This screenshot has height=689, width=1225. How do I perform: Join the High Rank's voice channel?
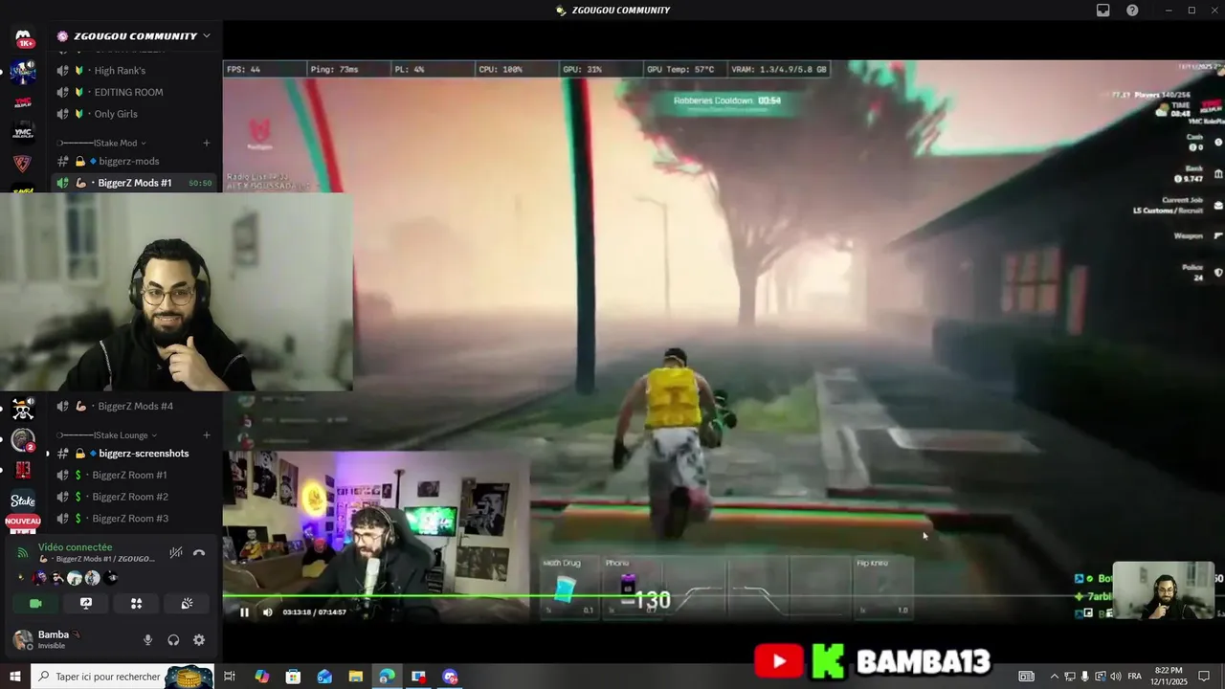134,71
